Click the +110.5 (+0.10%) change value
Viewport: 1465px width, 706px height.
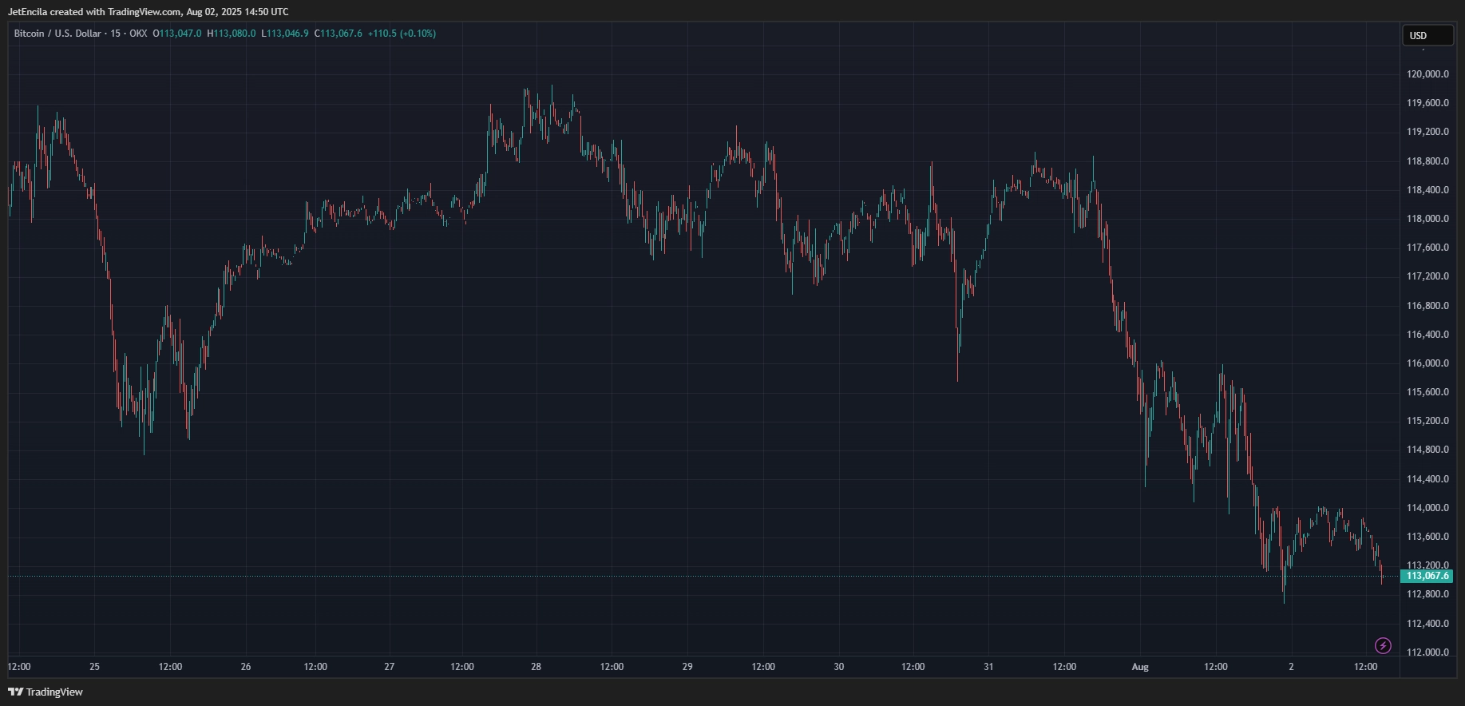(402, 34)
